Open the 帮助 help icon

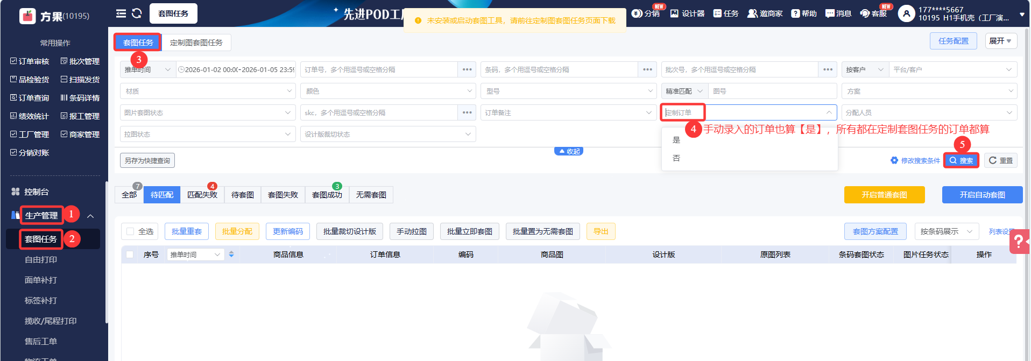coord(804,13)
